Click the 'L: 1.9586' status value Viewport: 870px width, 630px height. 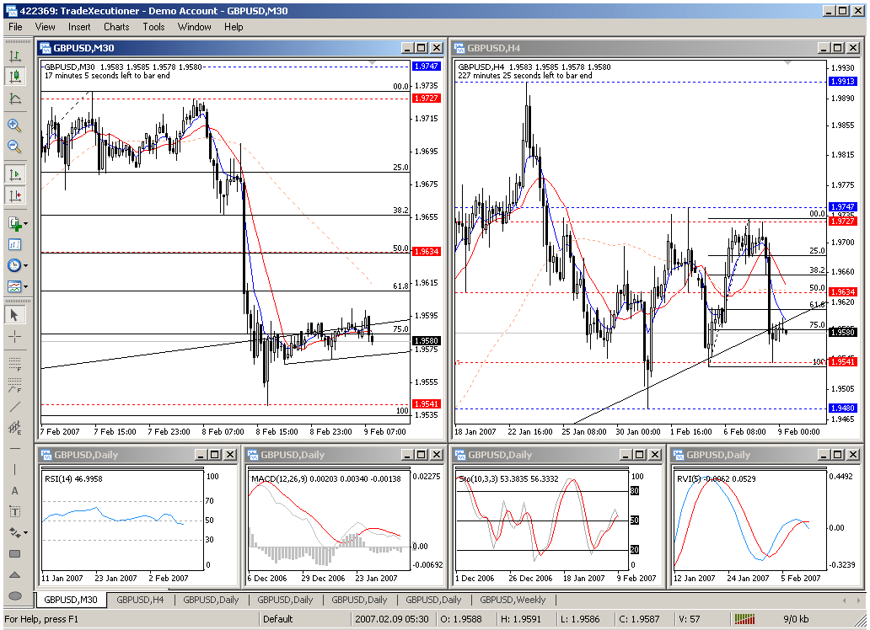[x=580, y=619]
